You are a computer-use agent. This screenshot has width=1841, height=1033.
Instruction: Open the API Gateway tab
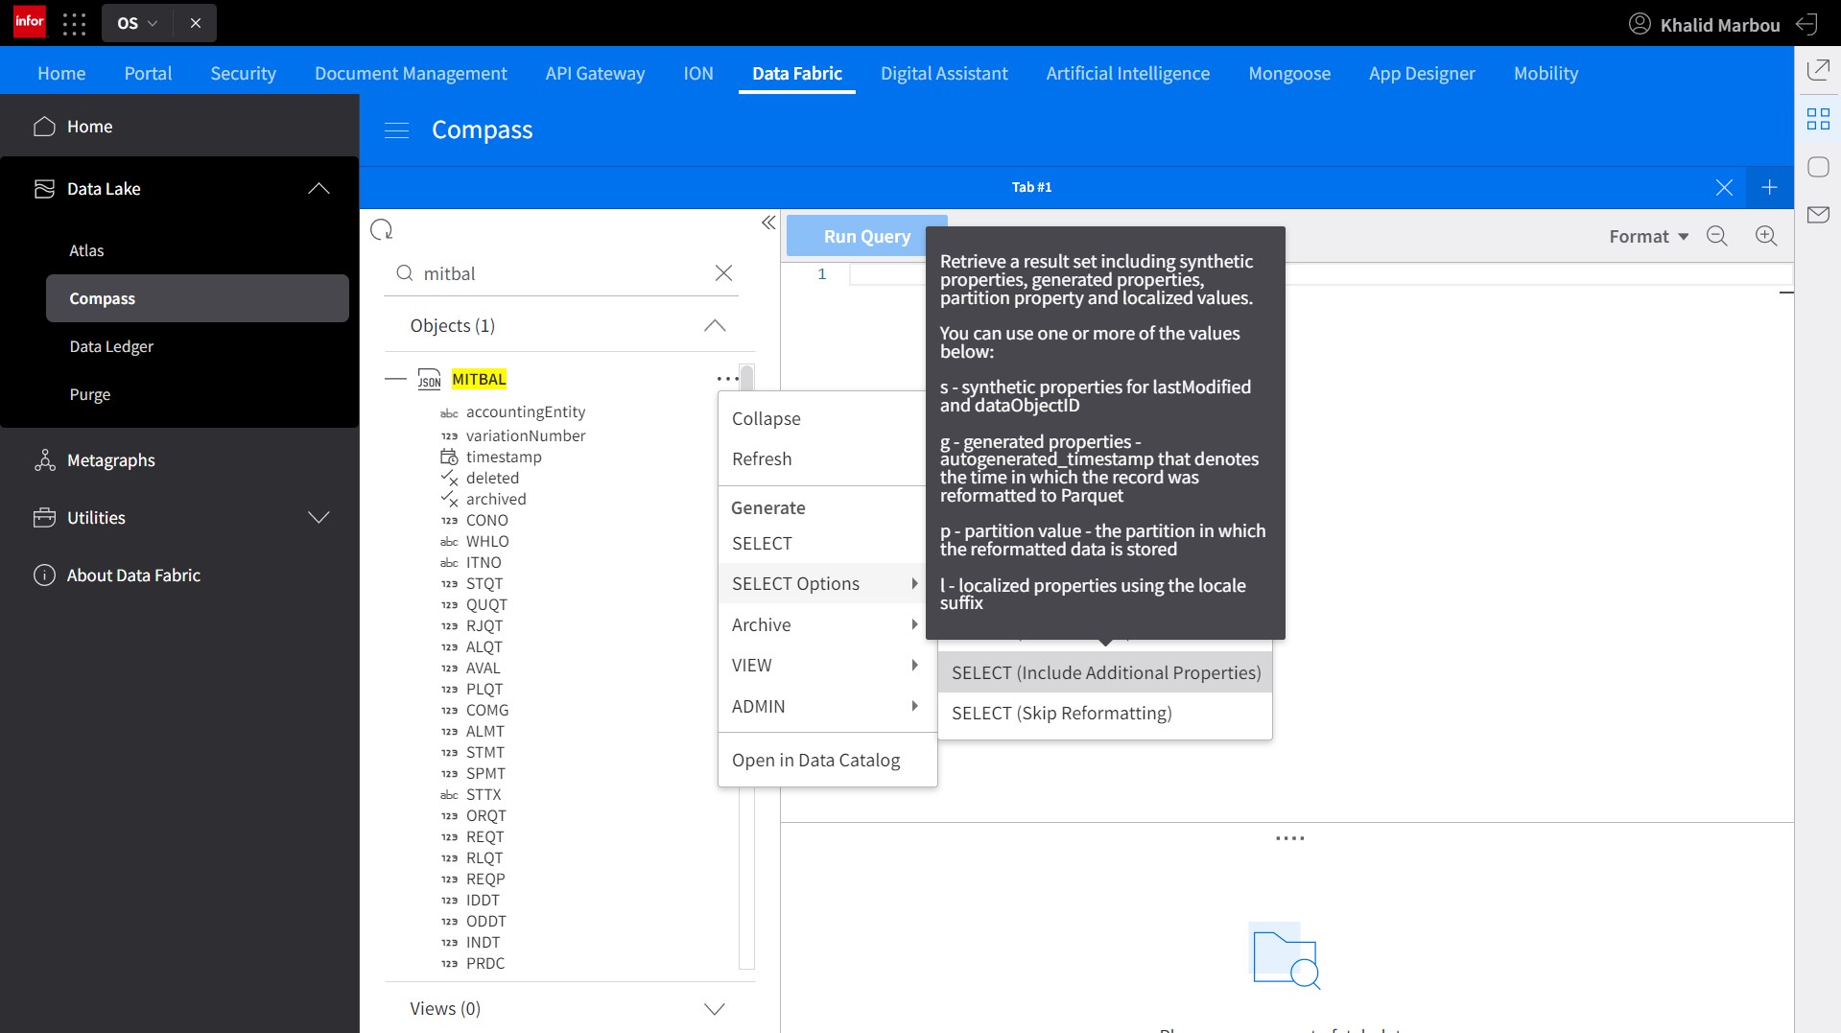tap(595, 73)
